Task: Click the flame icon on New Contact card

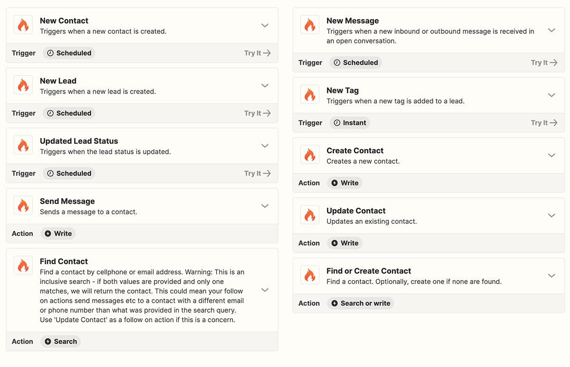Action: click(23, 25)
